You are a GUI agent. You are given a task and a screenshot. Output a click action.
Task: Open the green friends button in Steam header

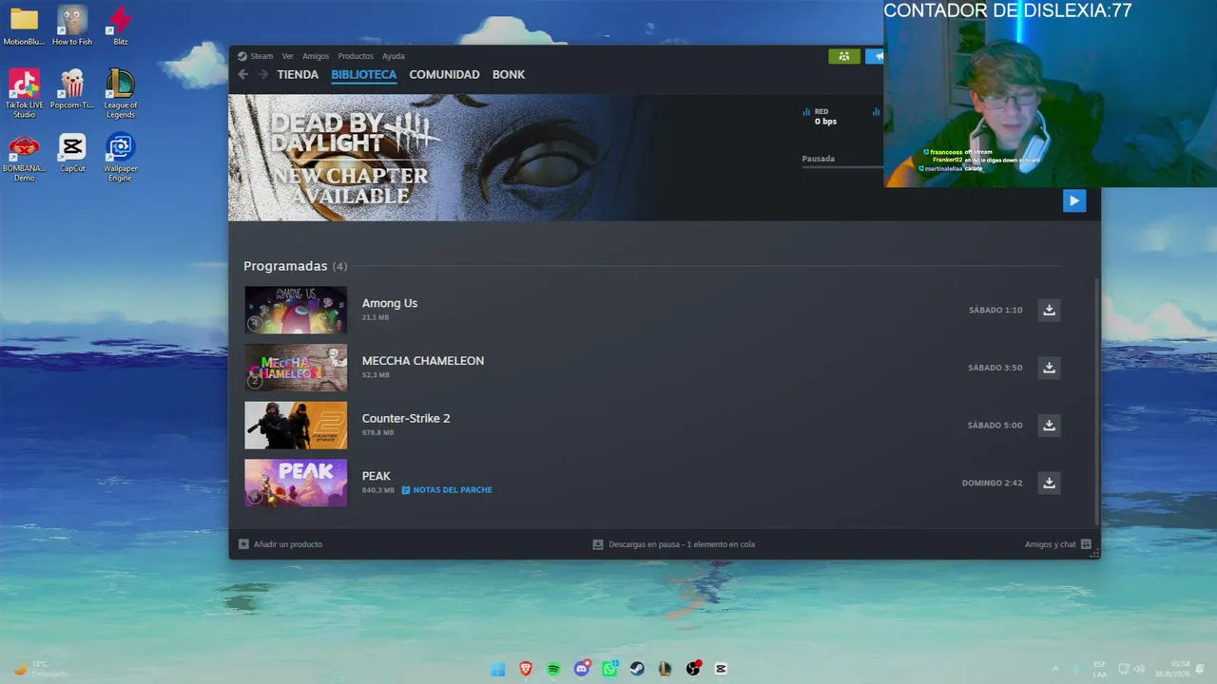tap(844, 56)
